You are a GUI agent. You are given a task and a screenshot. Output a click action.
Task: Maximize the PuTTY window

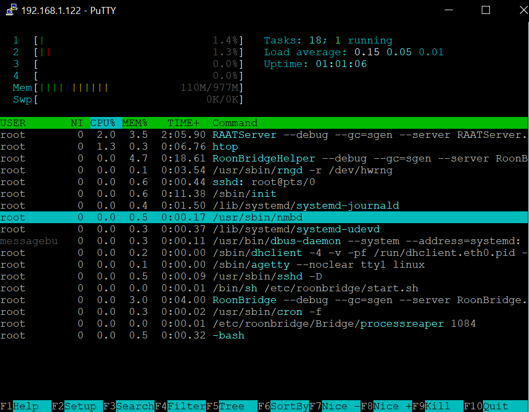[486, 10]
